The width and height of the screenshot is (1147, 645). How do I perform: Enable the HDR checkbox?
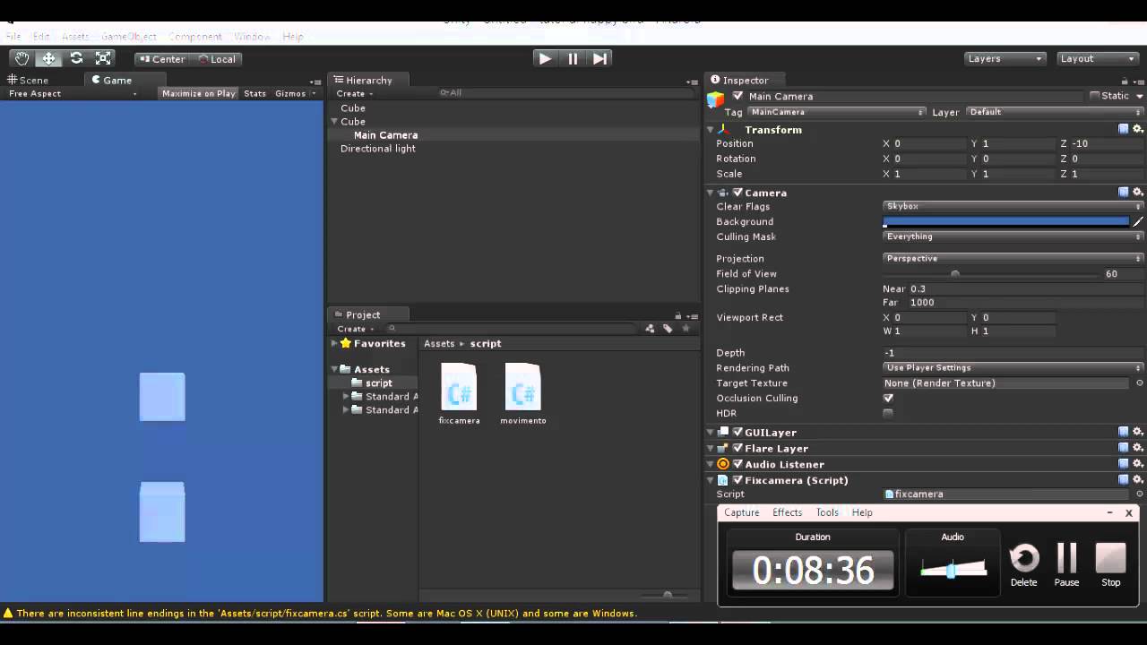point(888,413)
